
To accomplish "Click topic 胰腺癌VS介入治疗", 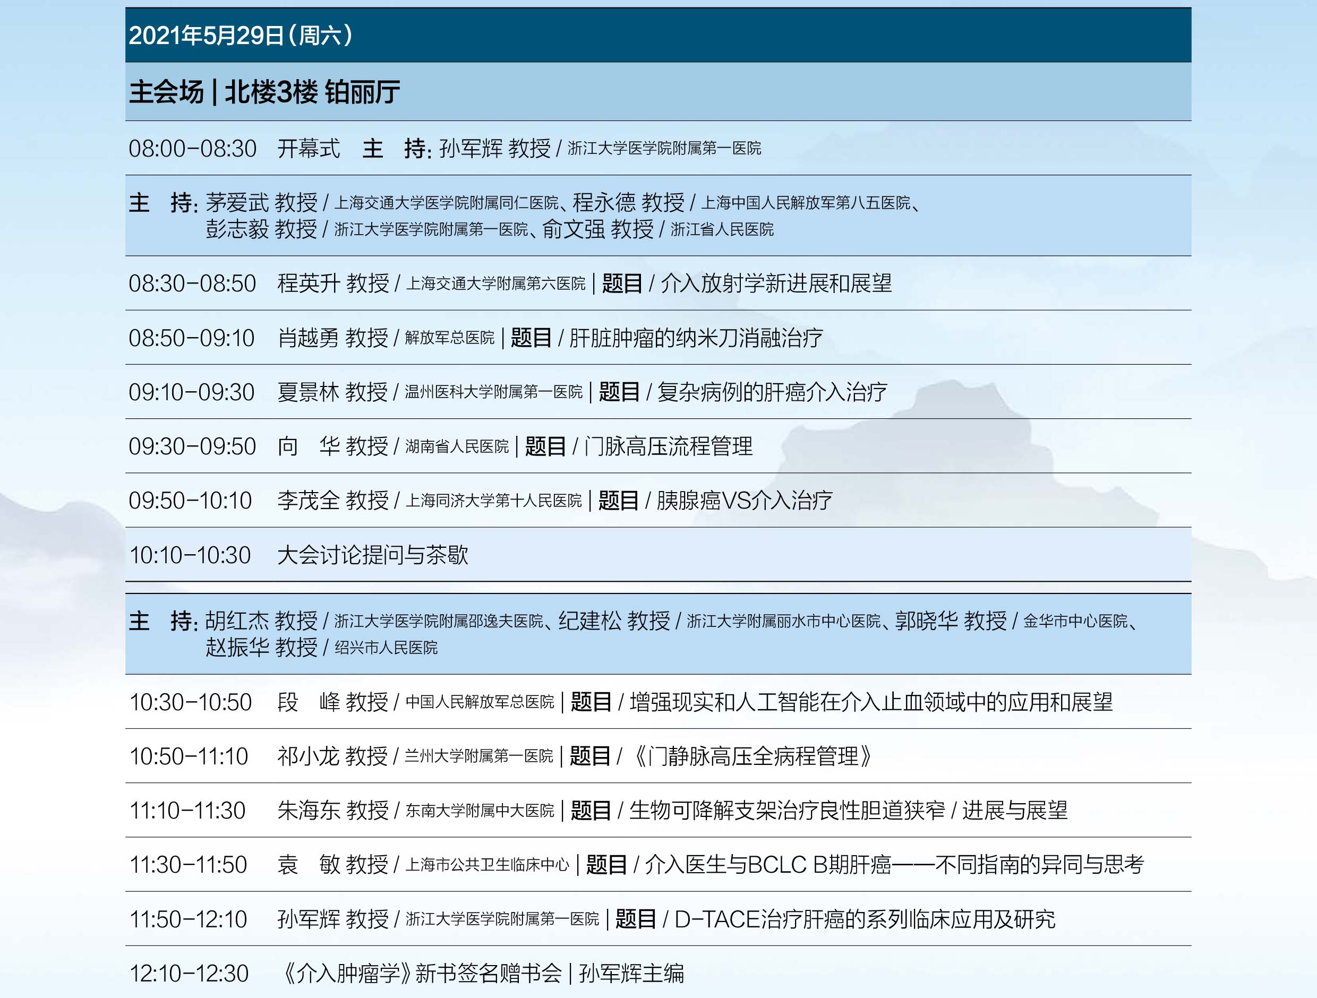I will click(745, 501).
